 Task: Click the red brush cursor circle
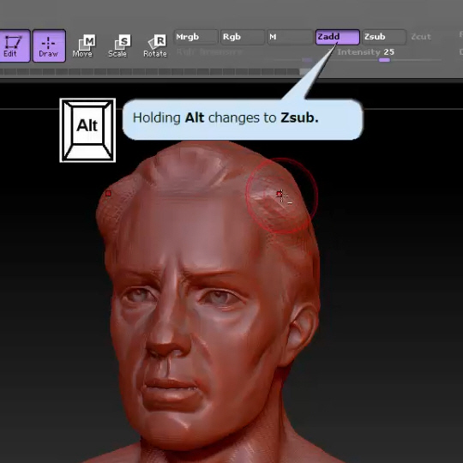[x=280, y=195]
